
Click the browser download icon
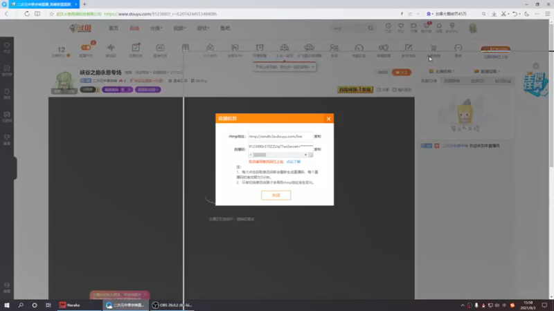[x=494, y=14]
